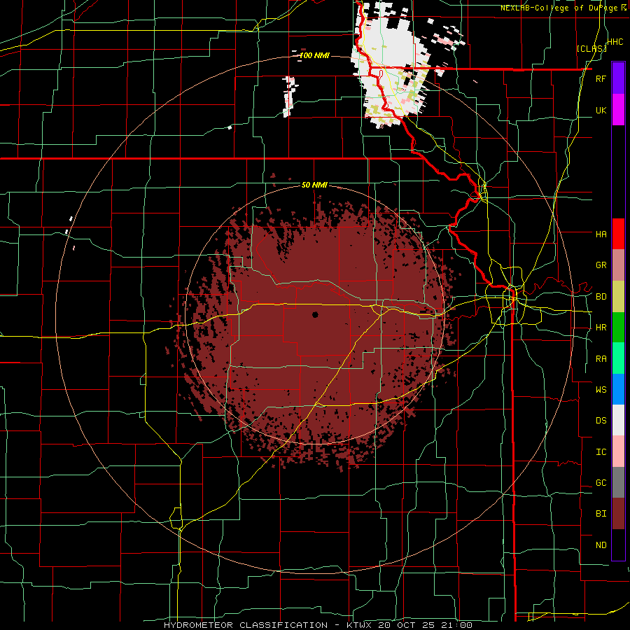Click the UK legend label

601,110
